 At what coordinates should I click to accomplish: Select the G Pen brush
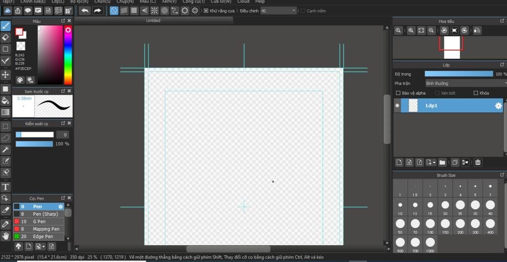[x=39, y=222]
